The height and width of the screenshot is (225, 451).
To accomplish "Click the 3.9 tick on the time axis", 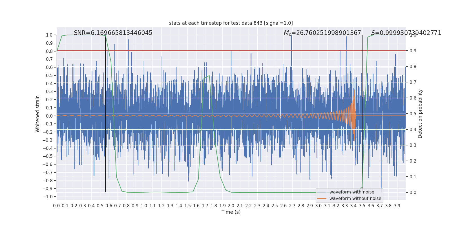I will pos(397,206).
